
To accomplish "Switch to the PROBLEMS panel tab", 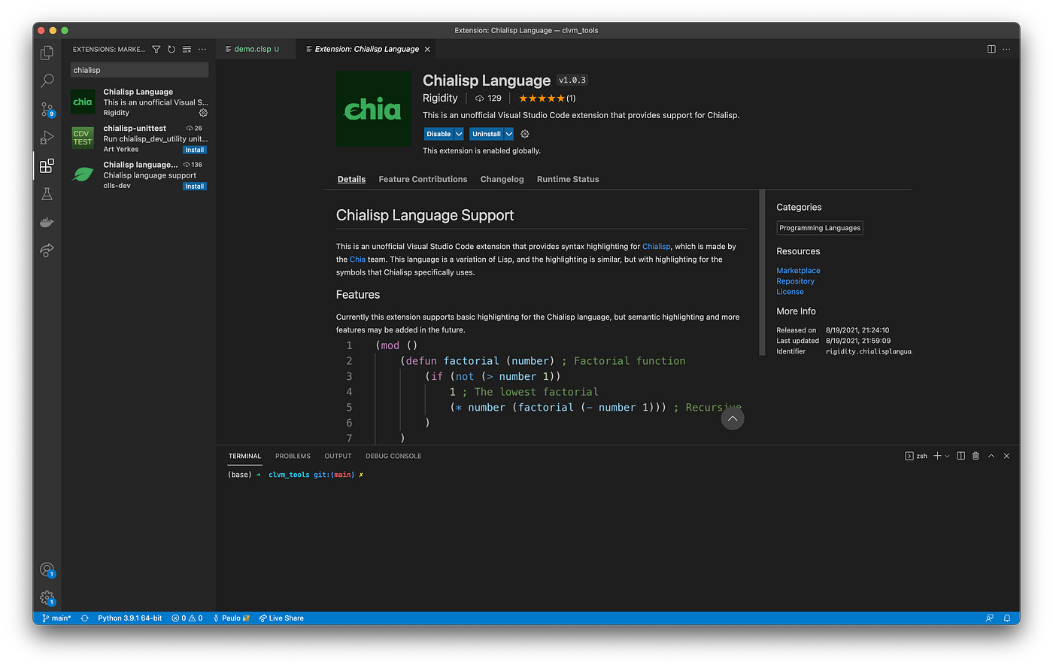I will tap(293, 456).
